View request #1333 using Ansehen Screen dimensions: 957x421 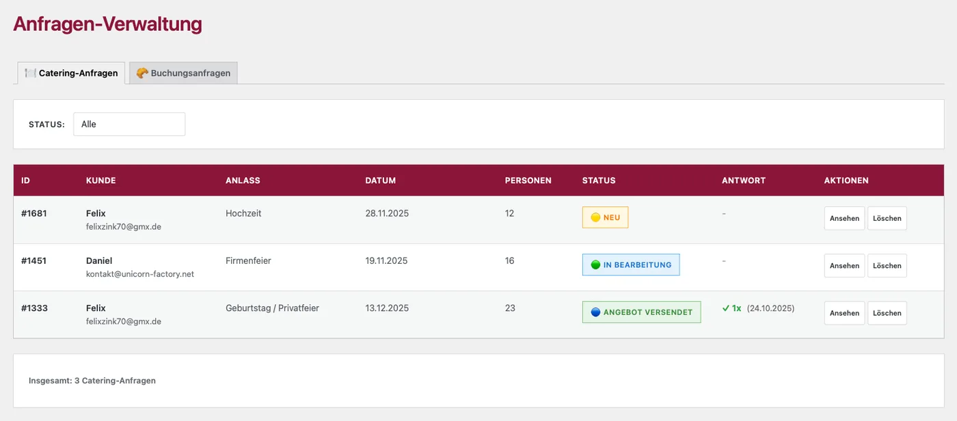pos(844,313)
